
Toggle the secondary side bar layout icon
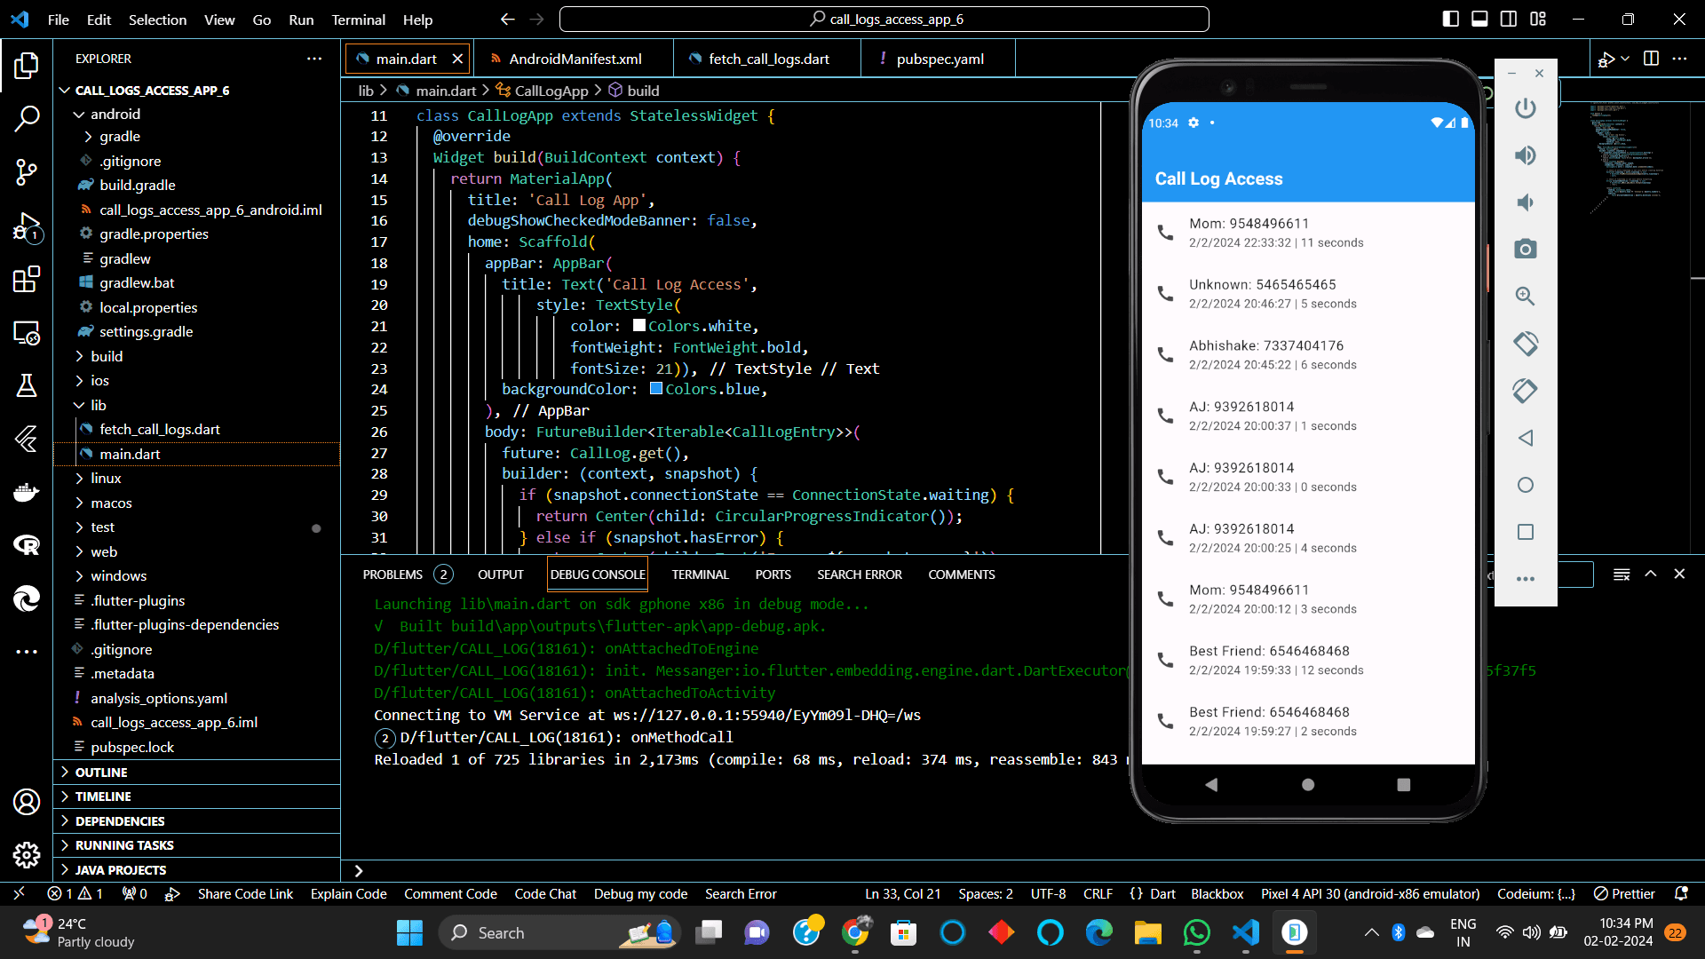[1509, 19]
